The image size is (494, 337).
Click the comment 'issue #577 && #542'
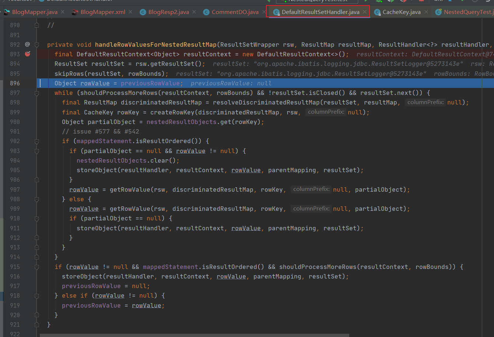(101, 131)
